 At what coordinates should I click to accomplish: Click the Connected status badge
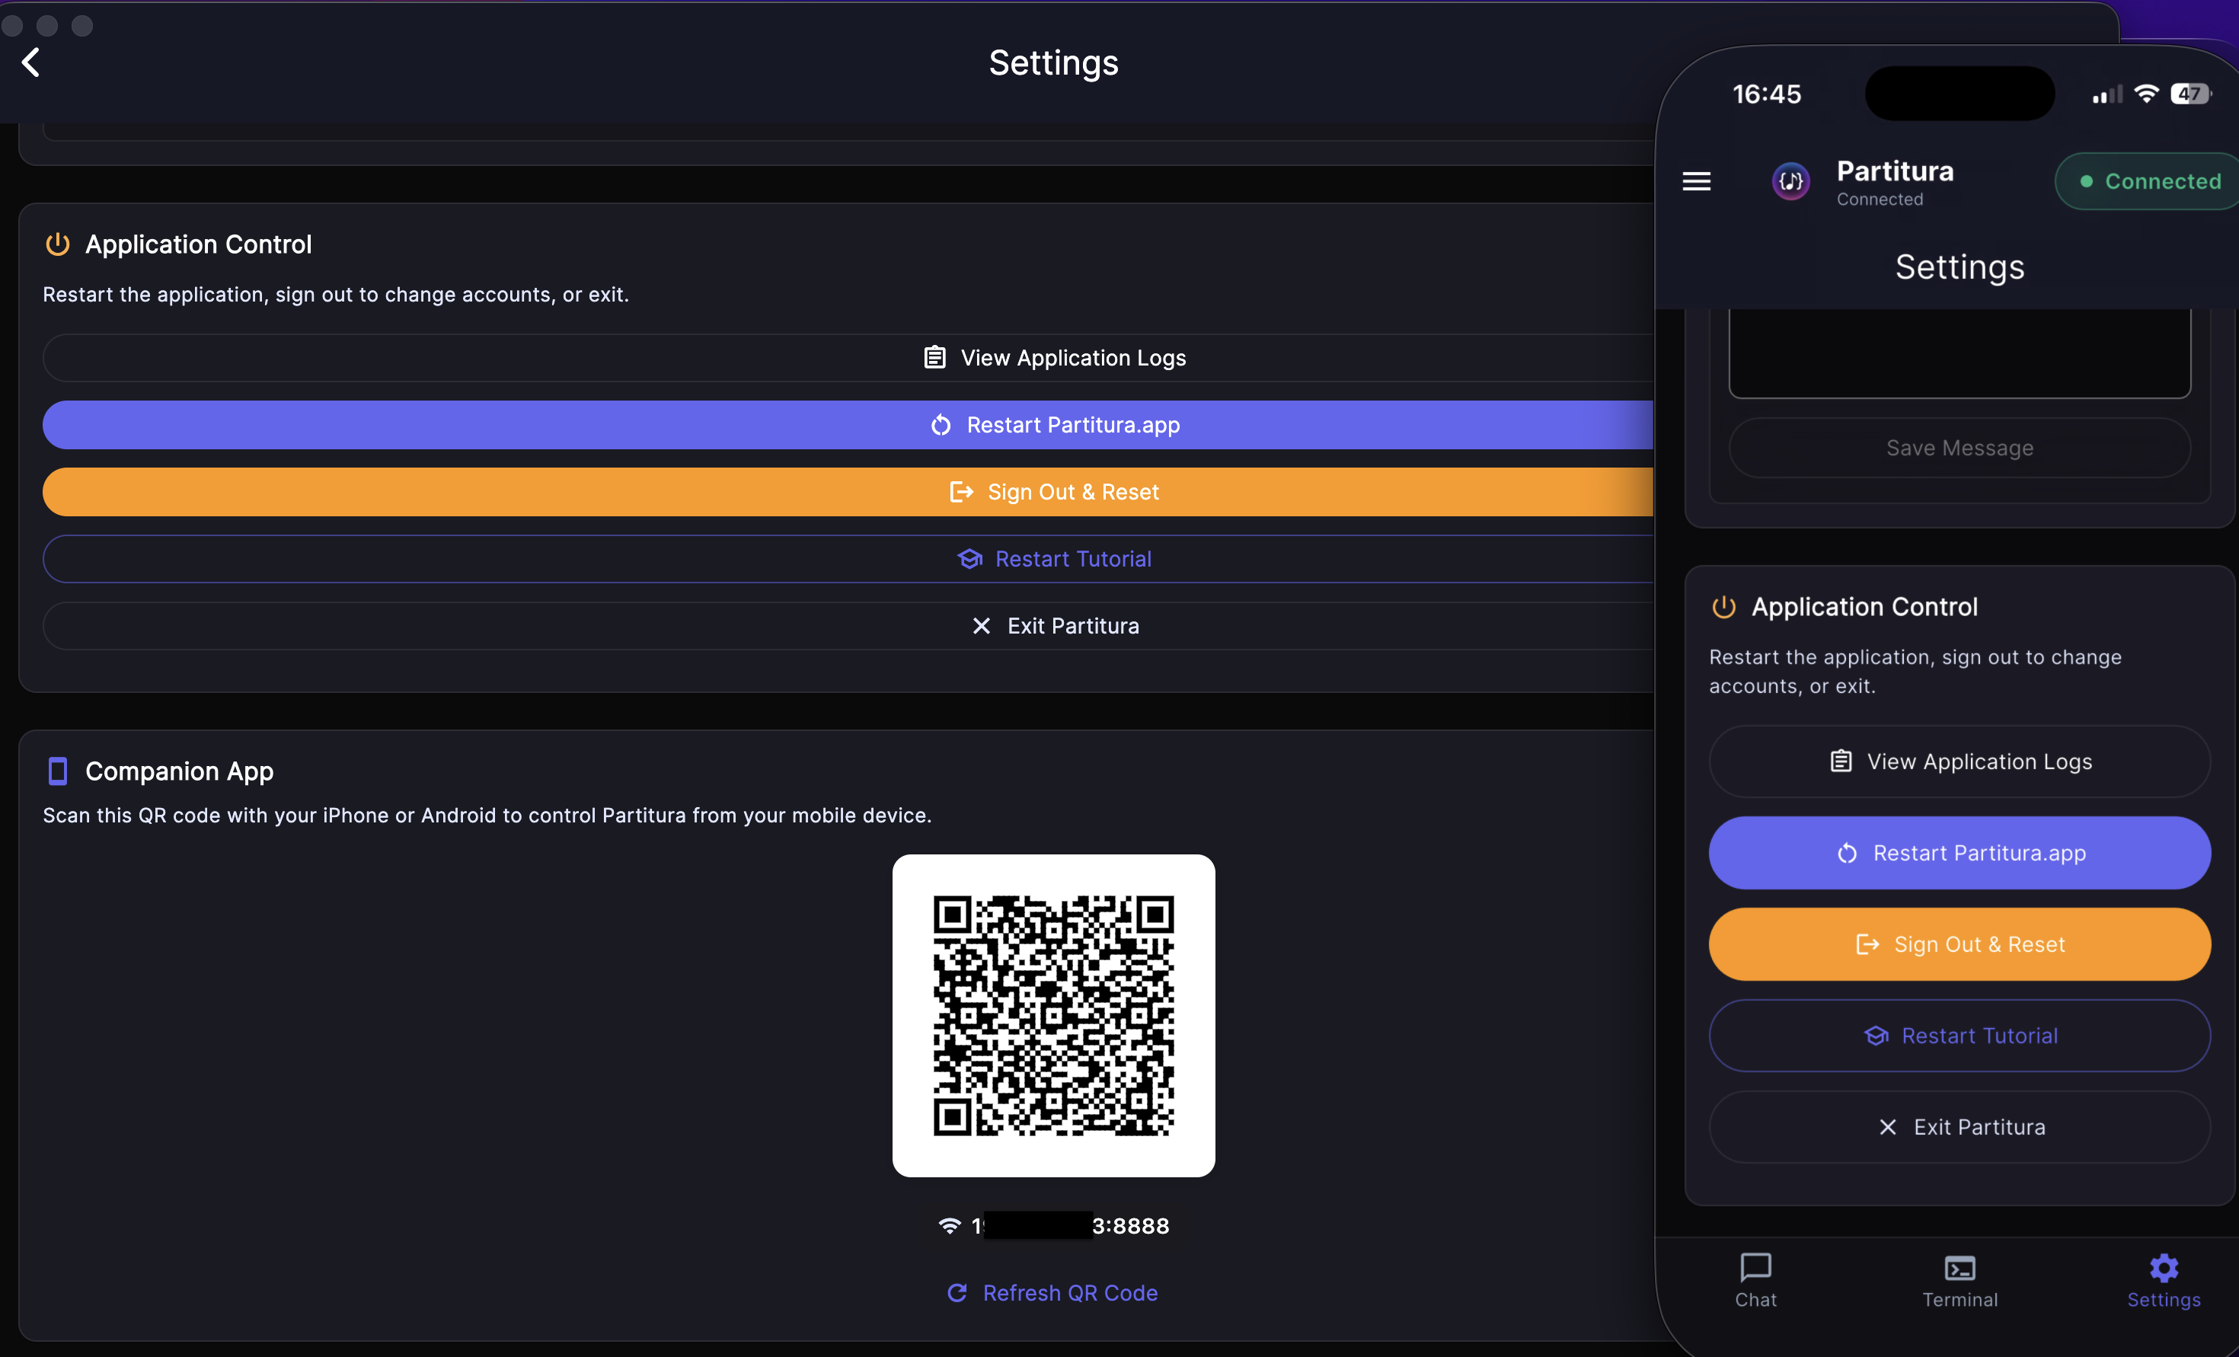pyautogui.click(x=2149, y=182)
